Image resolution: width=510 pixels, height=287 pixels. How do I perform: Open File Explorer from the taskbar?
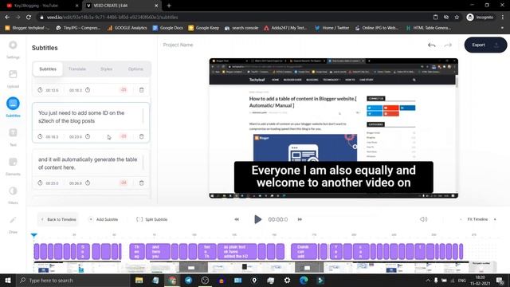click(x=139, y=280)
